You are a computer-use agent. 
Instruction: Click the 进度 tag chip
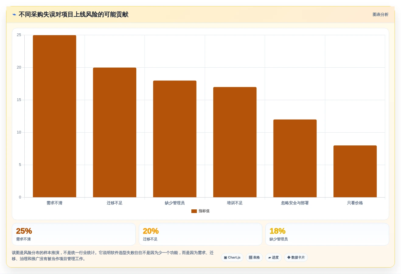(274, 258)
